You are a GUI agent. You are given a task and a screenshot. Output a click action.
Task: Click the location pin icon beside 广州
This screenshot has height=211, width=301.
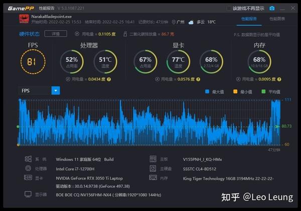click(x=174, y=22)
